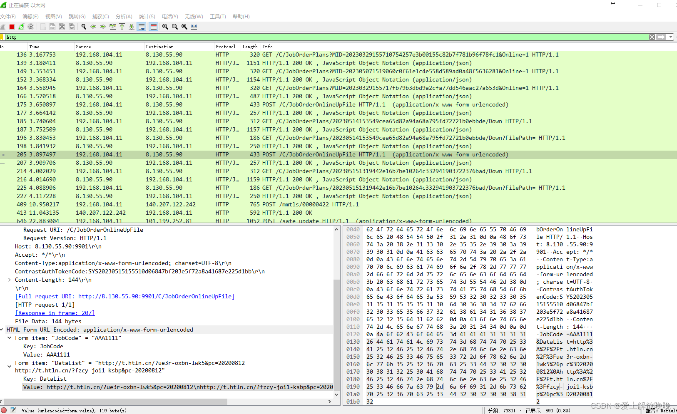Click packet details vertical scrollbar thumb
Screen dimensions: 677x414
pyautogui.click(x=336, y=335)
